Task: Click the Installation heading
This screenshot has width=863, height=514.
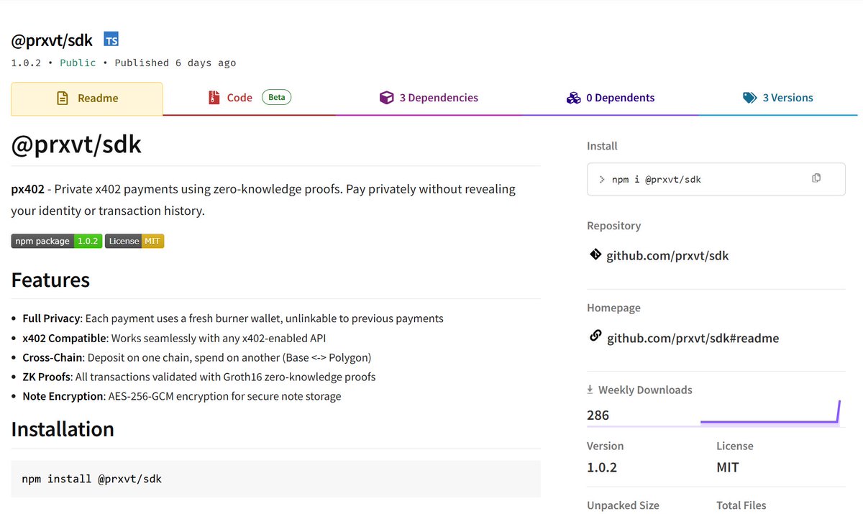Action: pyautogui.click(x=63, y=429)
